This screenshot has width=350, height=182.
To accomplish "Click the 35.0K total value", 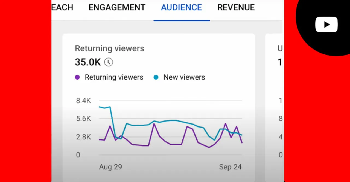I will pos(88,62).
